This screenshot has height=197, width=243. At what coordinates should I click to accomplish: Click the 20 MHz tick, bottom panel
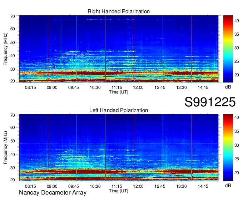pos(13,180)
